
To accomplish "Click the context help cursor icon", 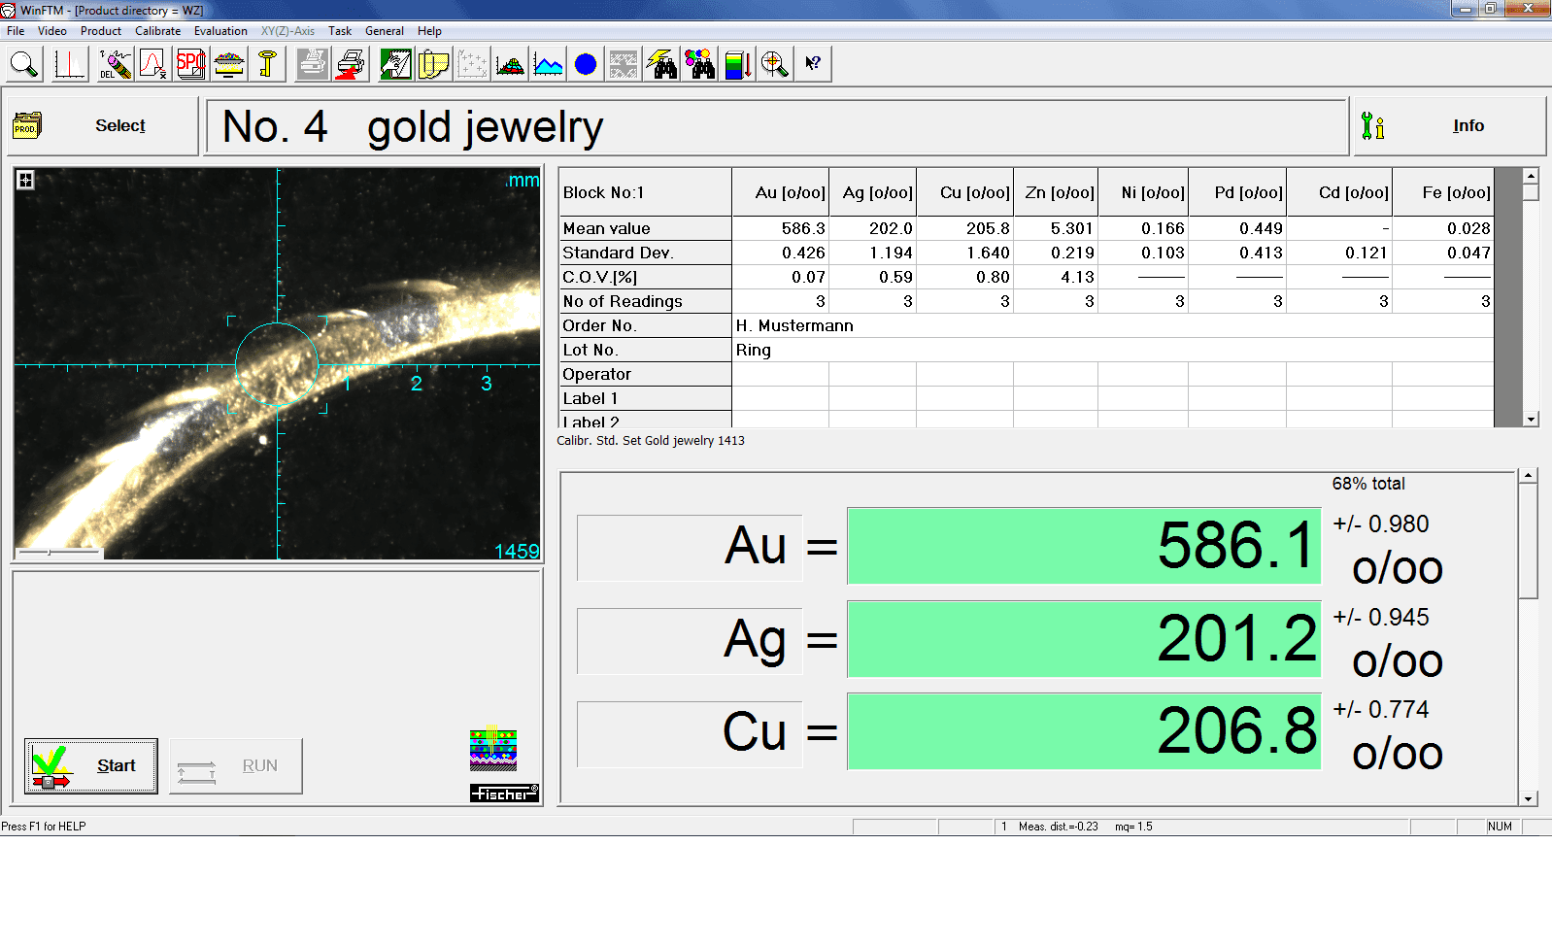I will point(813,65).
